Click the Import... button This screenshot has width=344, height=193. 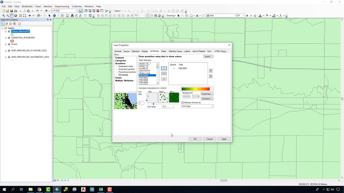click(208, 57)
